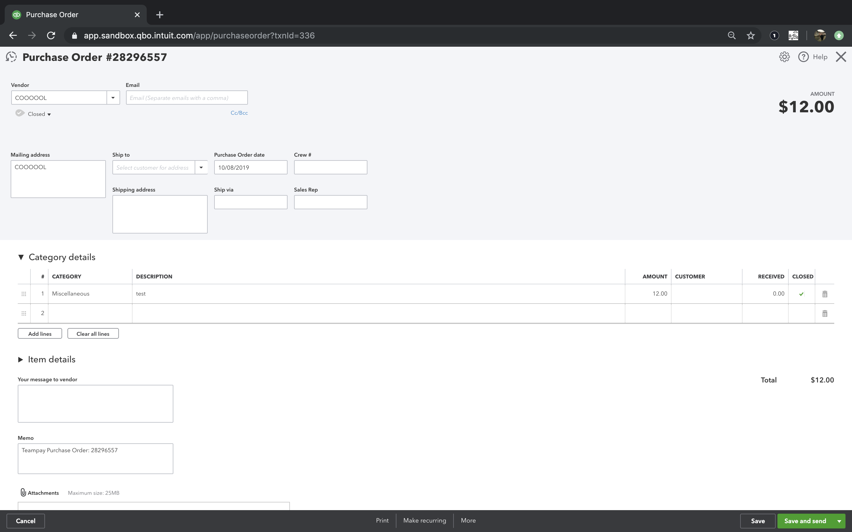Click the green browser update icon
The height and width of the screenshot is (532, 852).
(839, 35)
